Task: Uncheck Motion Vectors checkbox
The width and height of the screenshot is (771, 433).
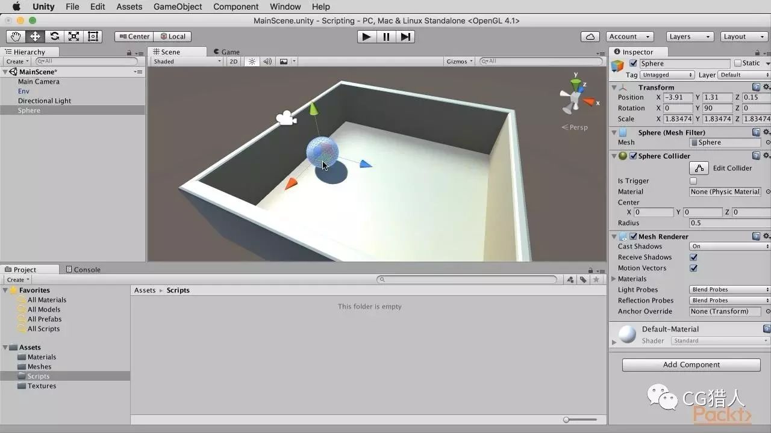Action: (693, 268)
